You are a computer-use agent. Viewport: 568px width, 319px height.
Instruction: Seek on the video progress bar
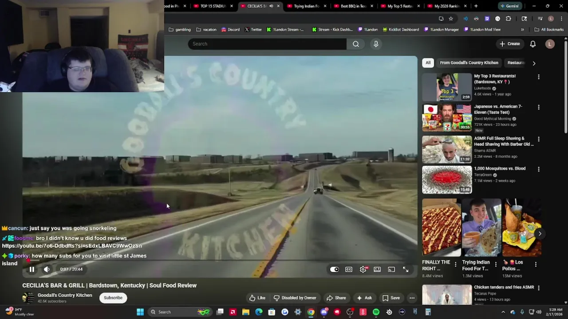(220, 261)
